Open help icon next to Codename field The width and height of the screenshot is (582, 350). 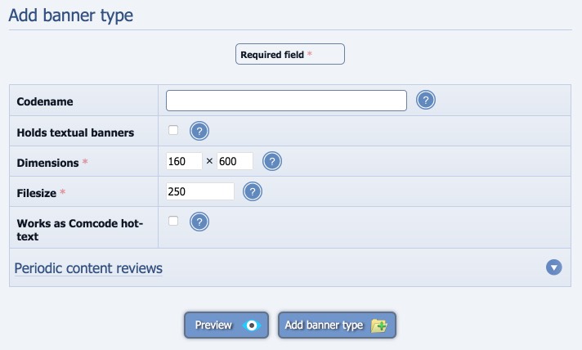(425, 101)
